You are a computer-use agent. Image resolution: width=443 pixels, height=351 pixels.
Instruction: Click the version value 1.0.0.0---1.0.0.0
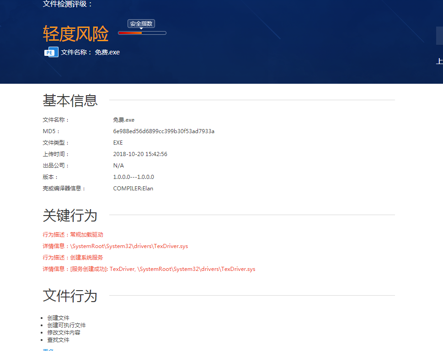pyautogui.click(x=133, y=177)
